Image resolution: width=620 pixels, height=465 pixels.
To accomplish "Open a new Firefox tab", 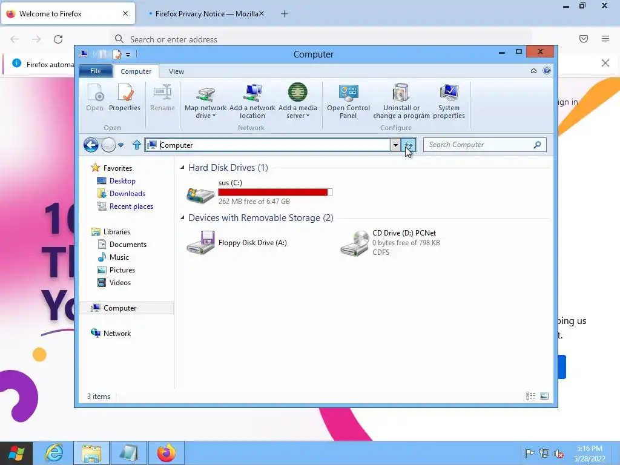I will pyautogui.click(x=284, y=14).
